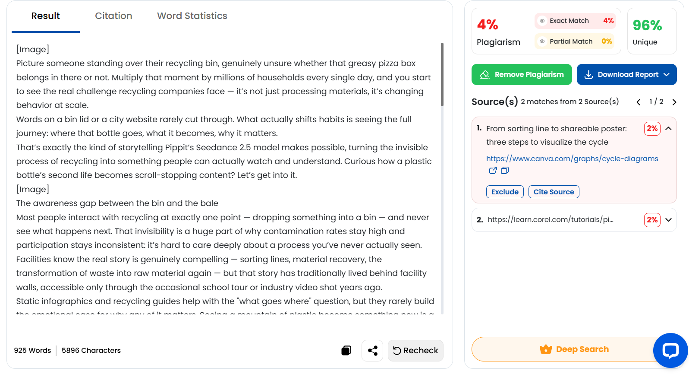Copy the Canva source URL icon

point(505,171)
